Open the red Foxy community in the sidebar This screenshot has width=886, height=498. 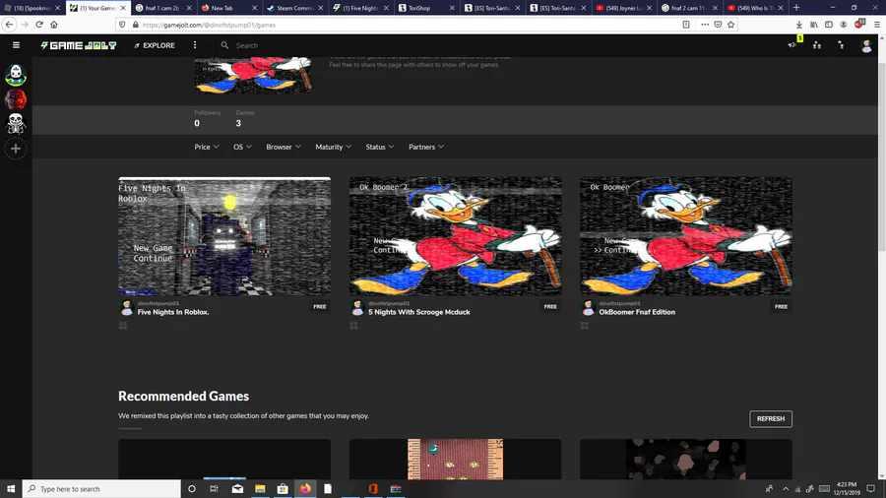(x=16, y=99)
